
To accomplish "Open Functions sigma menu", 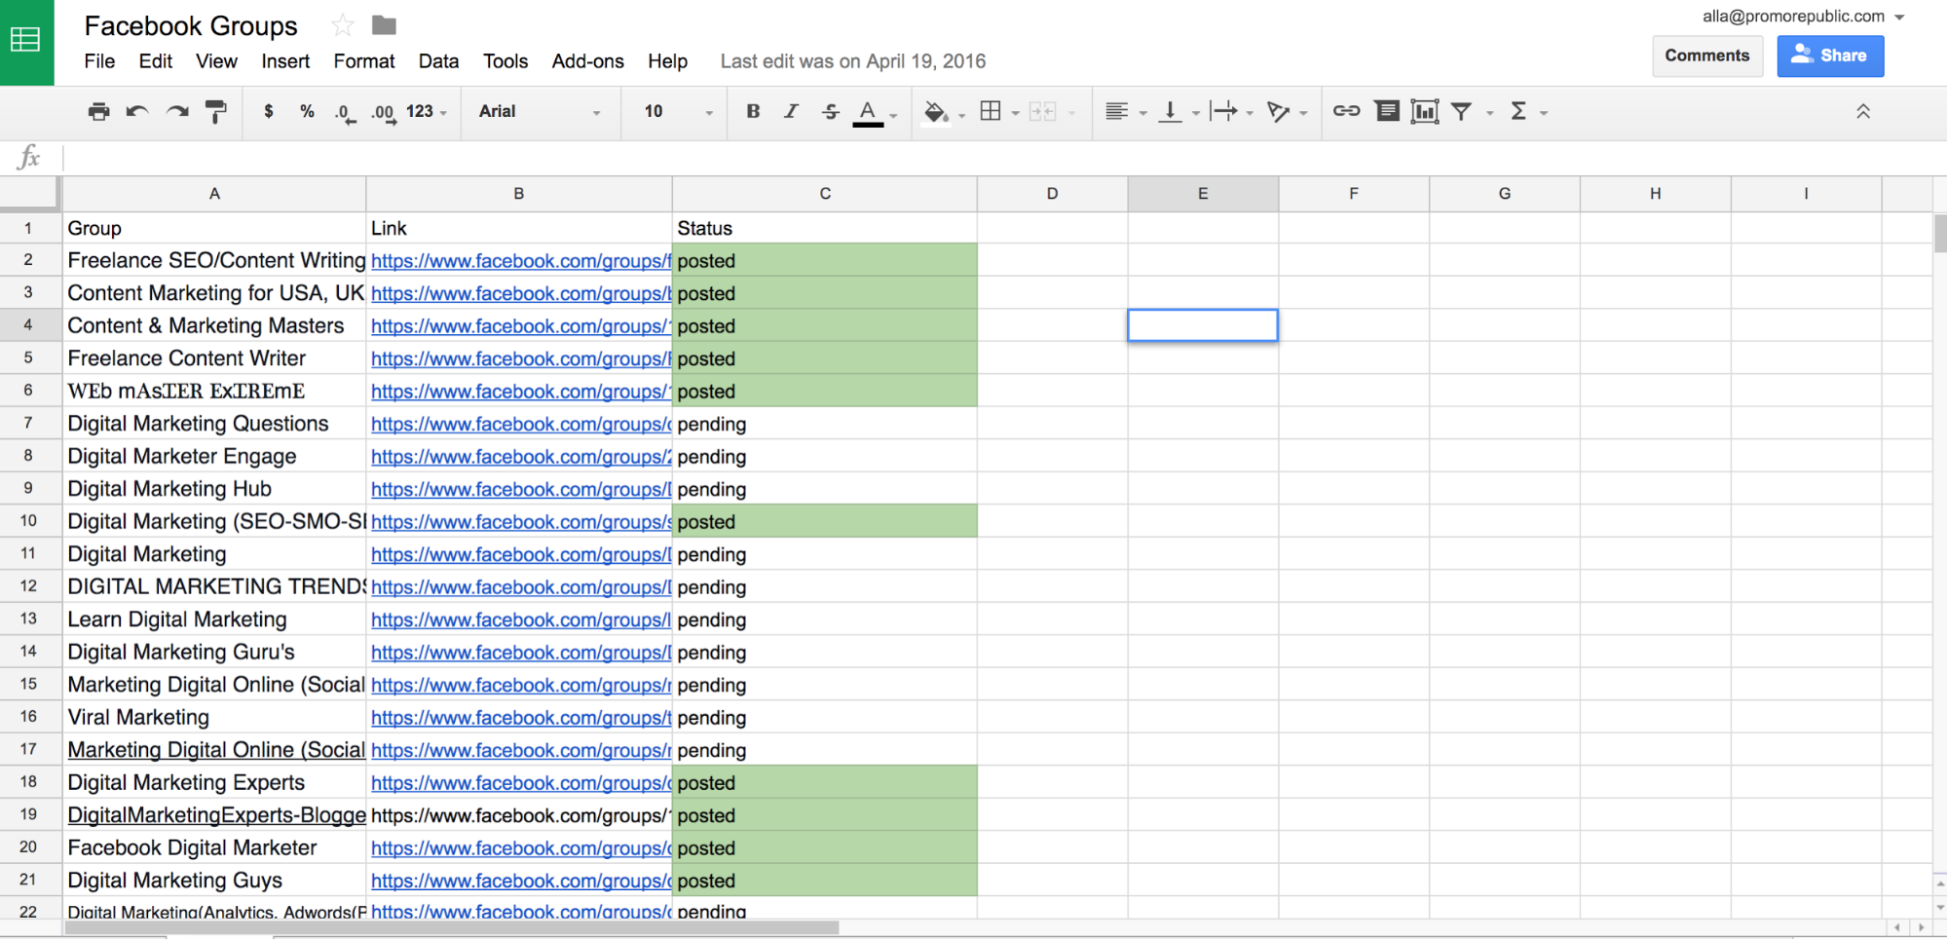I will point(1518,111).
